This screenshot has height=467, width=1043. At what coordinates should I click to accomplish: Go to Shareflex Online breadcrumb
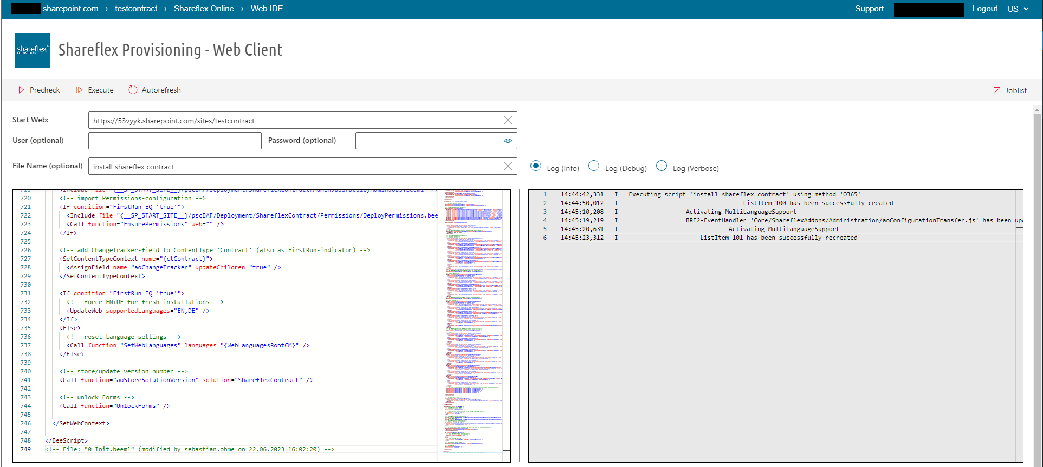[204, 9]
